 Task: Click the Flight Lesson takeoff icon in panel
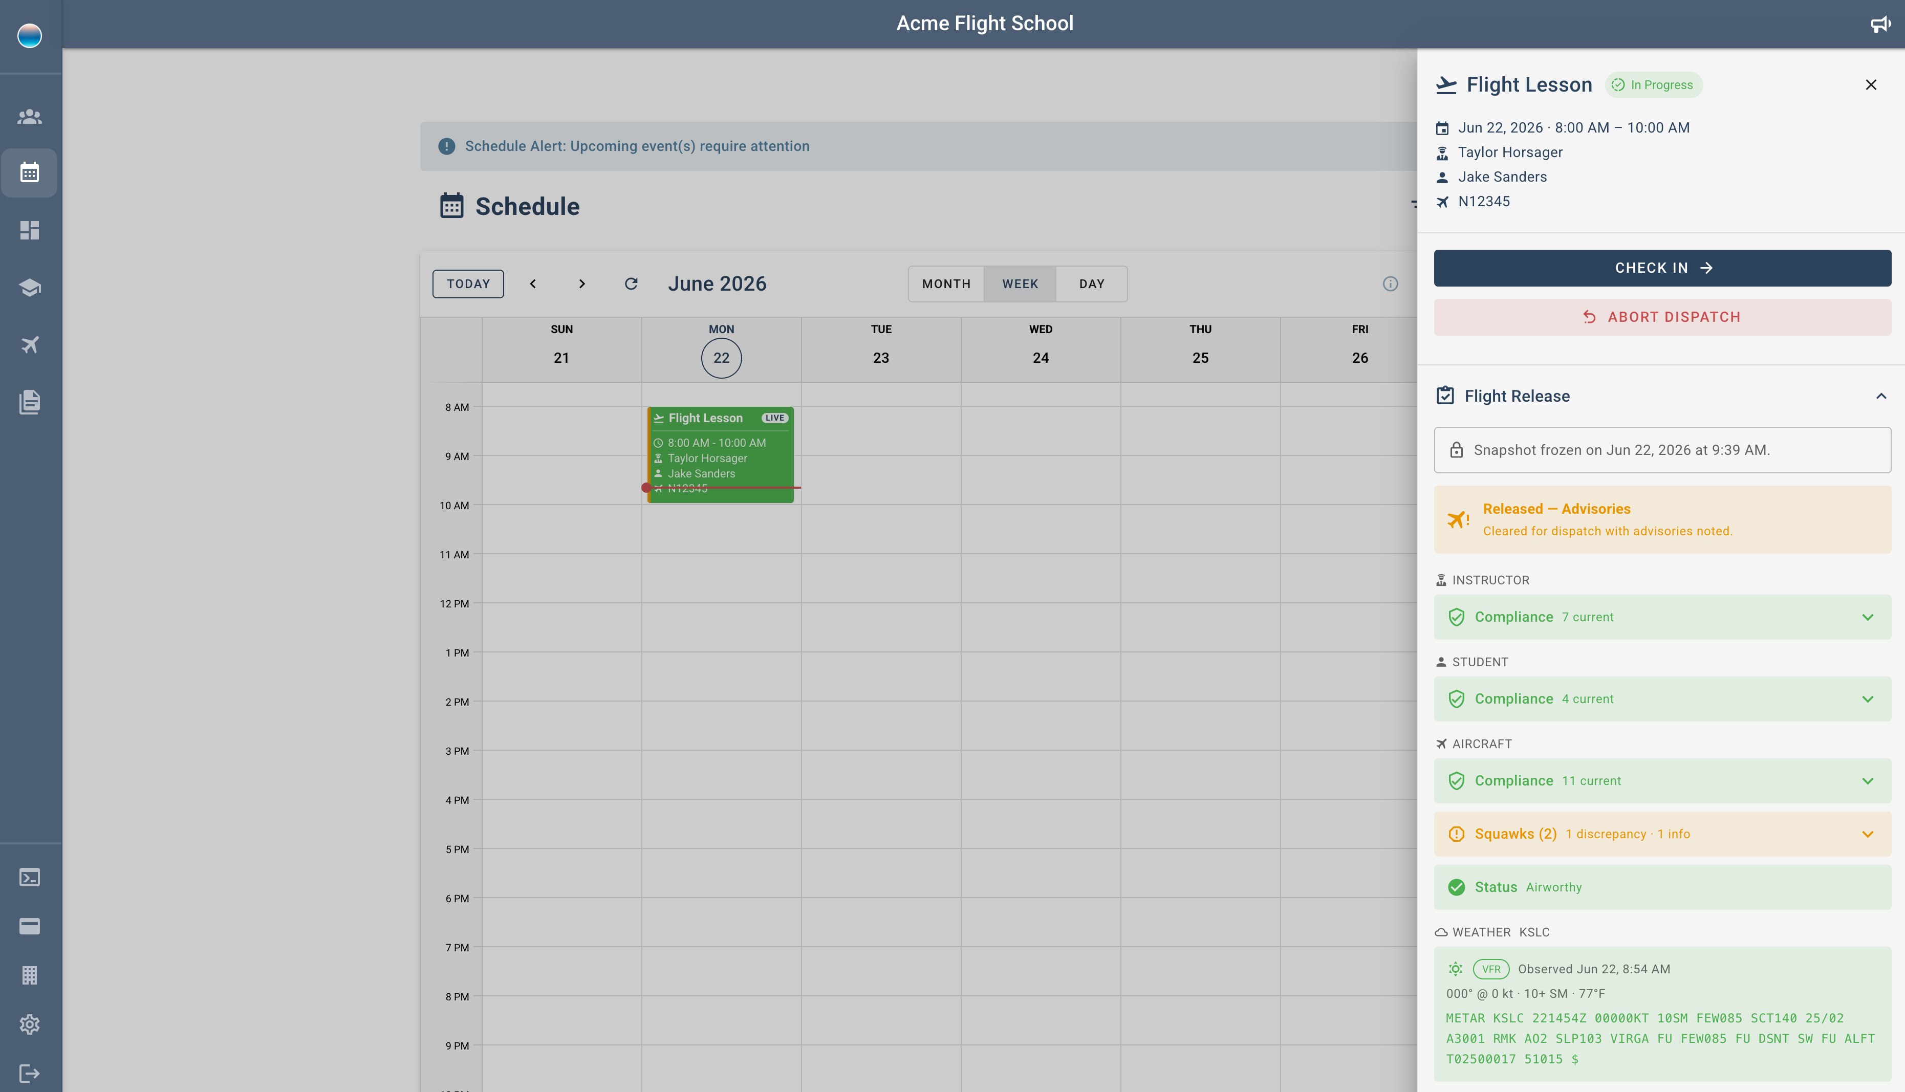[1446, 85]
